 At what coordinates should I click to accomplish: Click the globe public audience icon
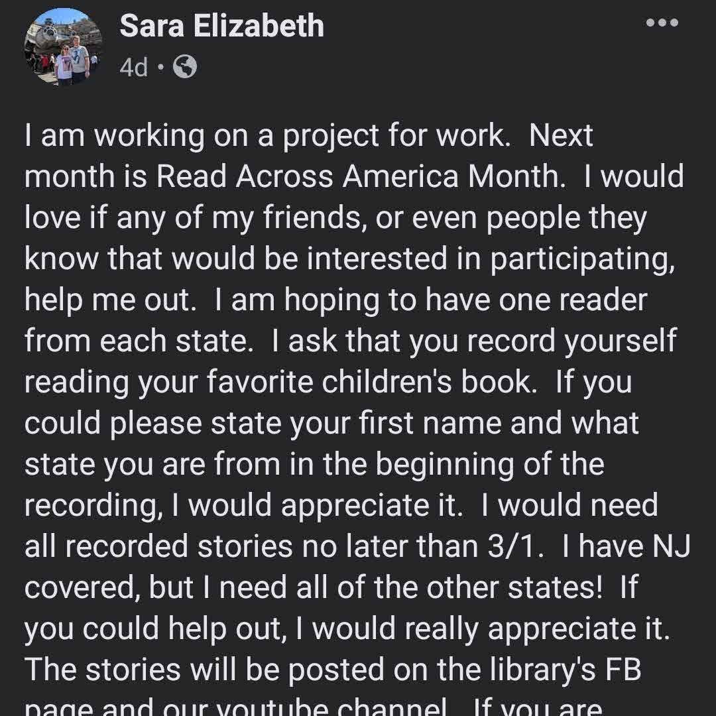pos(184,66)
